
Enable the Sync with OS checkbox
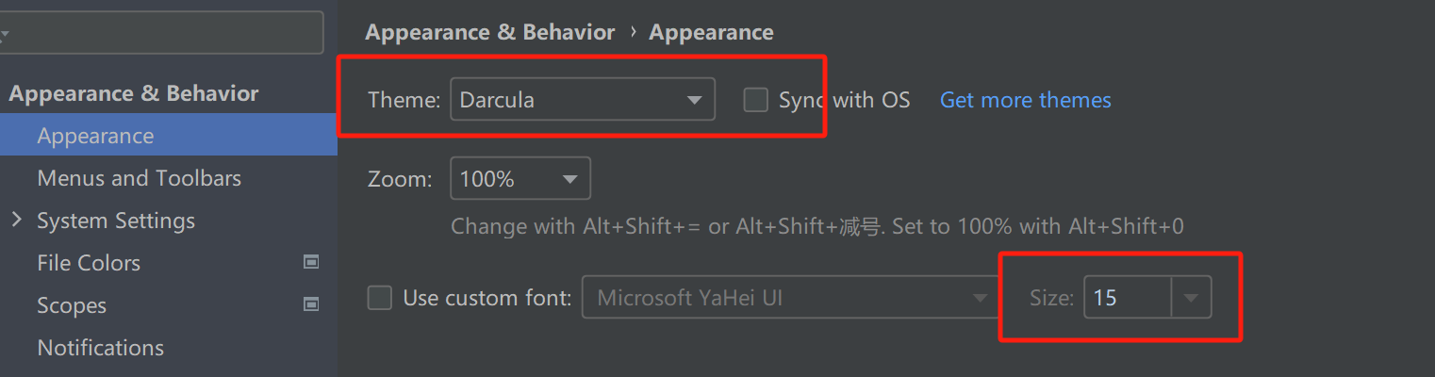pos(755,100)
